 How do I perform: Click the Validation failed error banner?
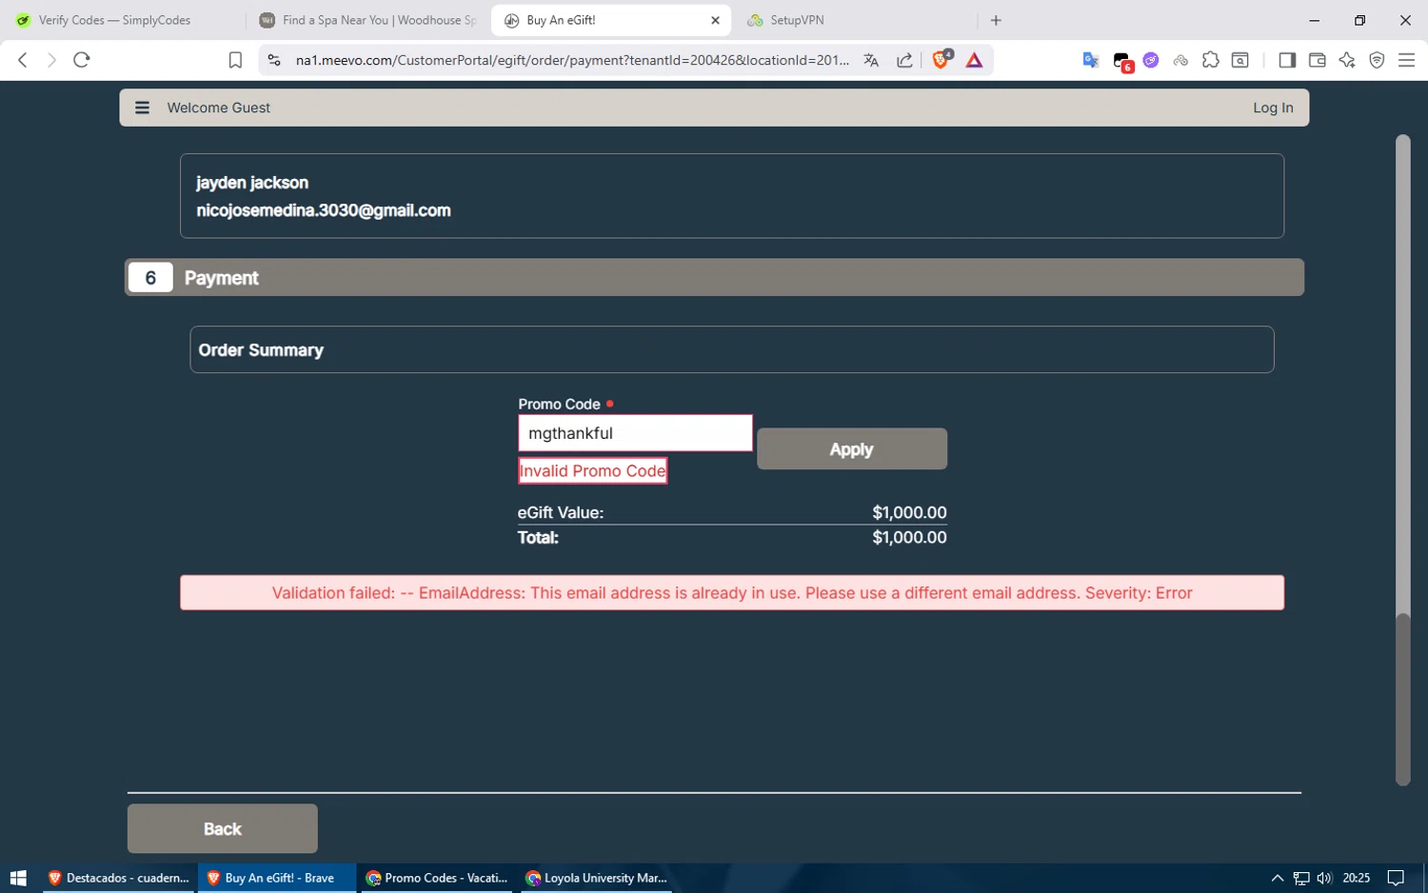732,592
